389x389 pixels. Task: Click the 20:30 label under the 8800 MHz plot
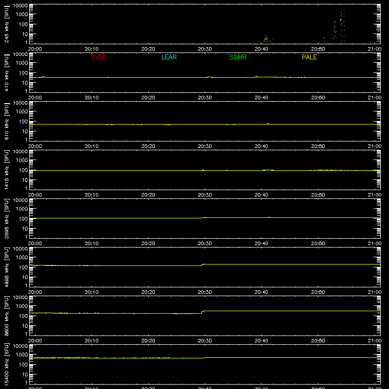(205, 341)
